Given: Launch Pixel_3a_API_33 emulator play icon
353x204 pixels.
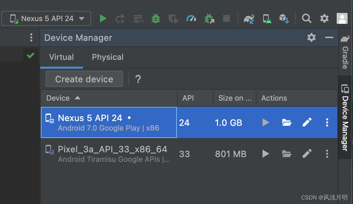Looking at the screenshot, I should tap(266, 154).
